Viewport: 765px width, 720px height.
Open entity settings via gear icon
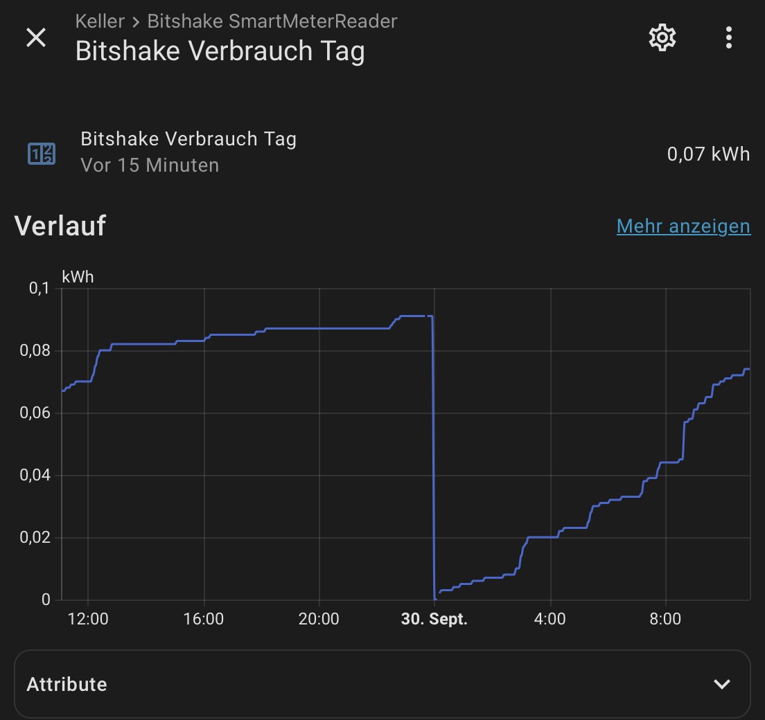coord(662,37)
